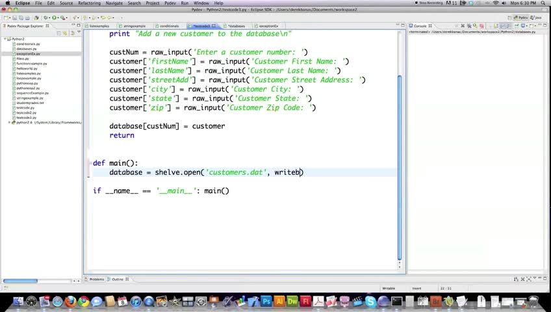Open the Open Console dropdown
Screen dimensions: 551x312
535,25
